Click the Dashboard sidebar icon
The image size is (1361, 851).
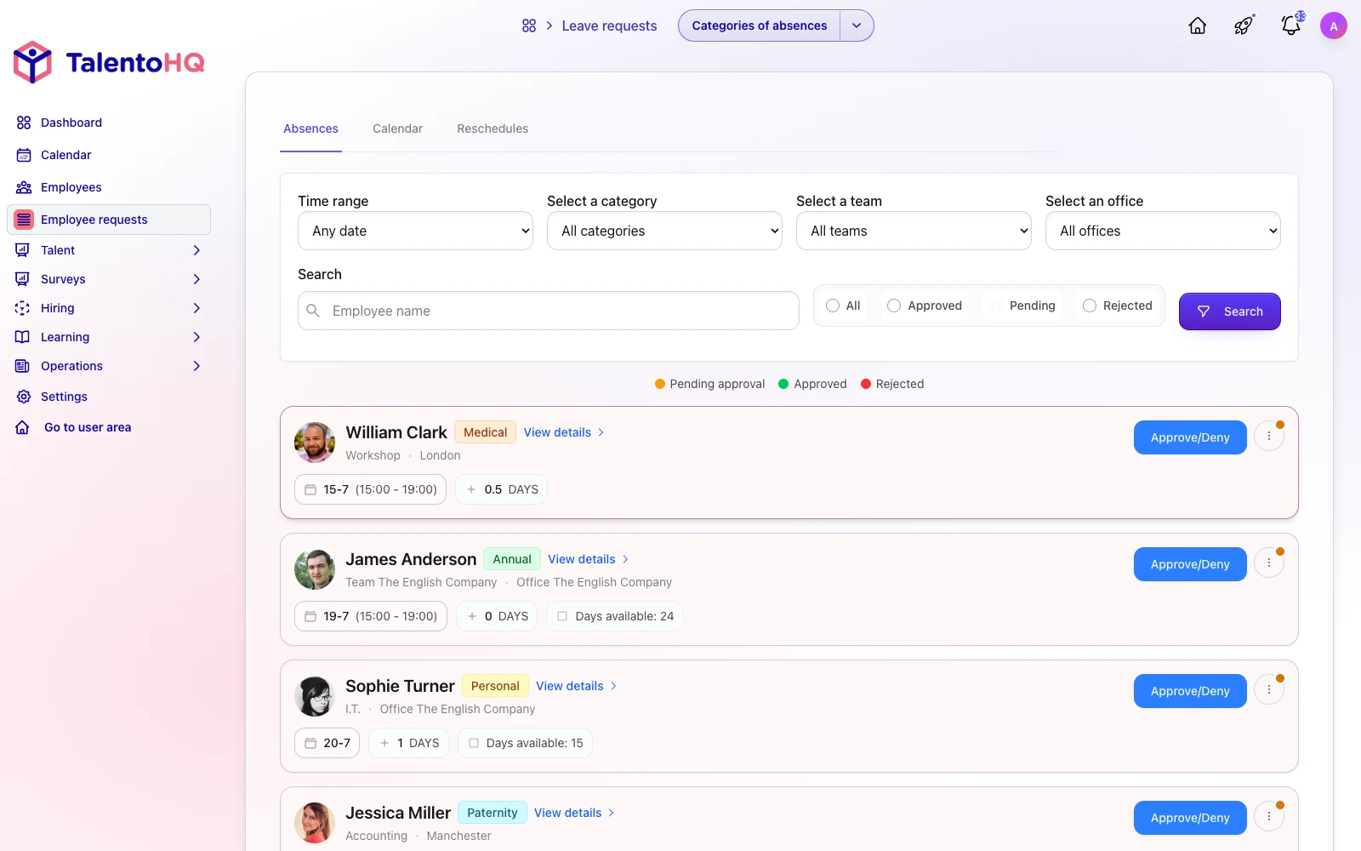(24, 123)
